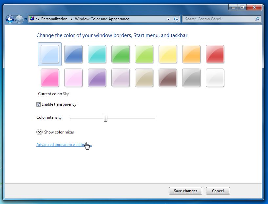268x204 pixels.
Task: Click the search magnifier icon
Action: pyautogui.click(x=258, y=19)
